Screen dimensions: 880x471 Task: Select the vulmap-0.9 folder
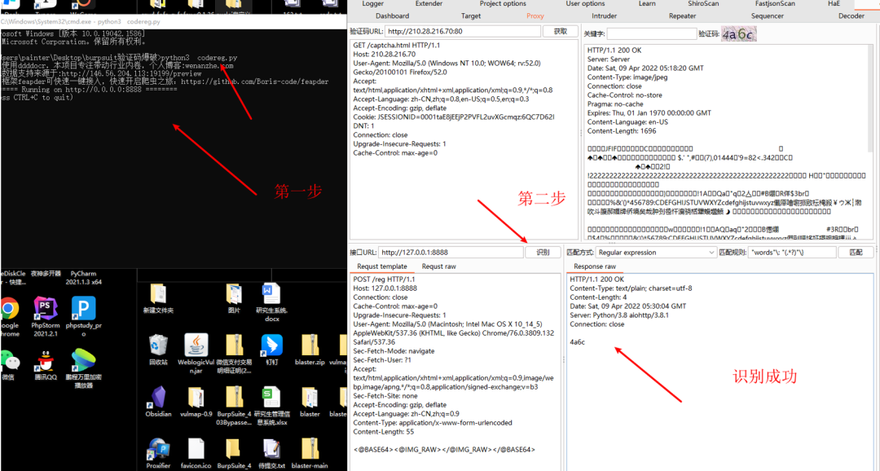pyautogui.click(x=196, y=397)
